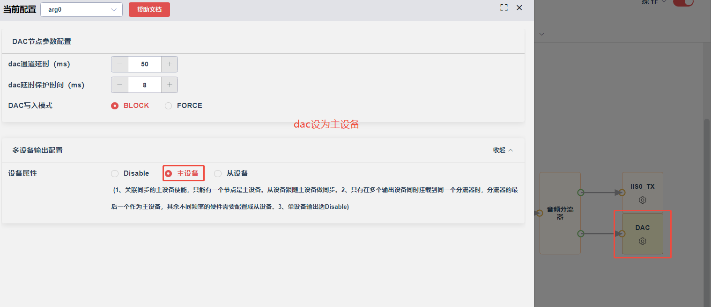This screenshot has height=307, width=711.
Task: Toggle fullscreen for the config panel
Action: tap(504, 7)
